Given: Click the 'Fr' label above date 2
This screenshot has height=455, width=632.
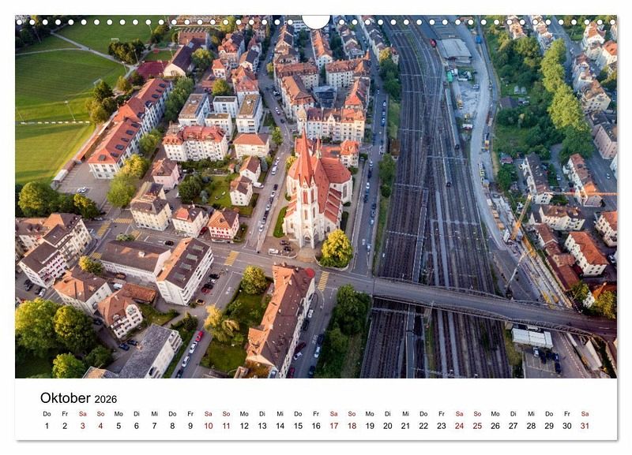Looking at the screenshot, I should 65,413.
